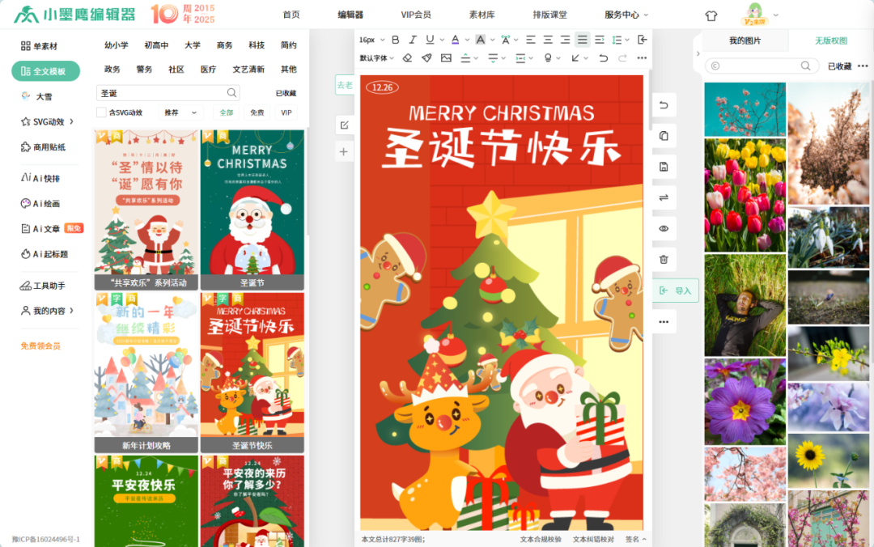874x547 pixels.
Task: Toggle bold formatting
Action: [395, 40]
